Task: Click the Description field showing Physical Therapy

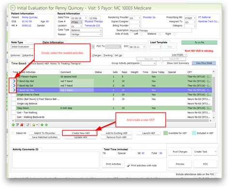Action: click(160, 31)
